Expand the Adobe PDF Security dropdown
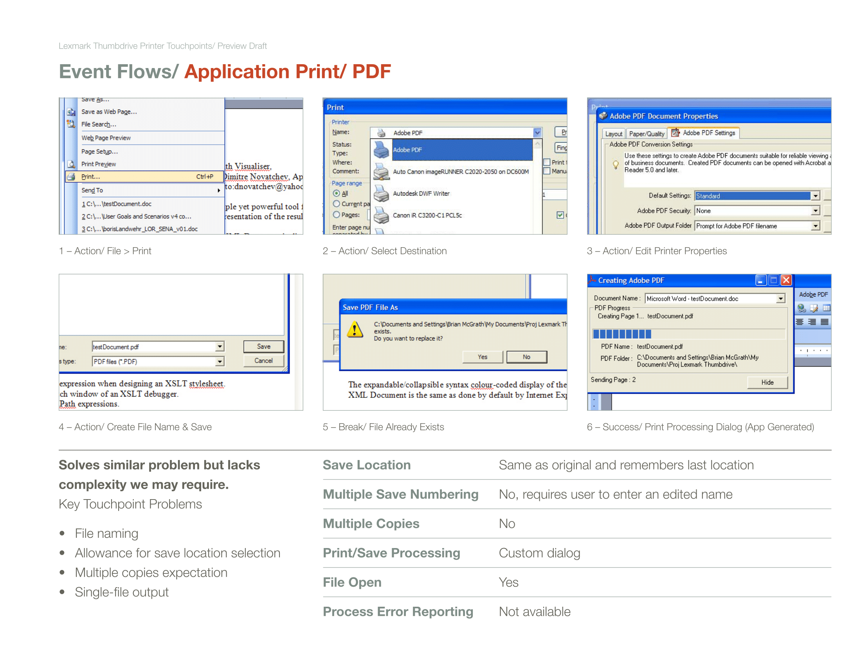Screen dimensions: 861x665 [816, 211]
